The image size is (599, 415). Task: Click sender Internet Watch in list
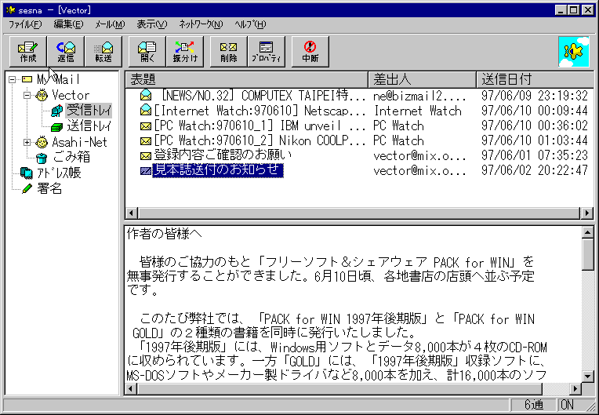pyautogui.click(x=418, y=111)
